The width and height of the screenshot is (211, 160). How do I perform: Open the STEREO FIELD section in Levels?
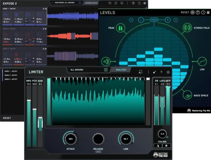point(187,28)
